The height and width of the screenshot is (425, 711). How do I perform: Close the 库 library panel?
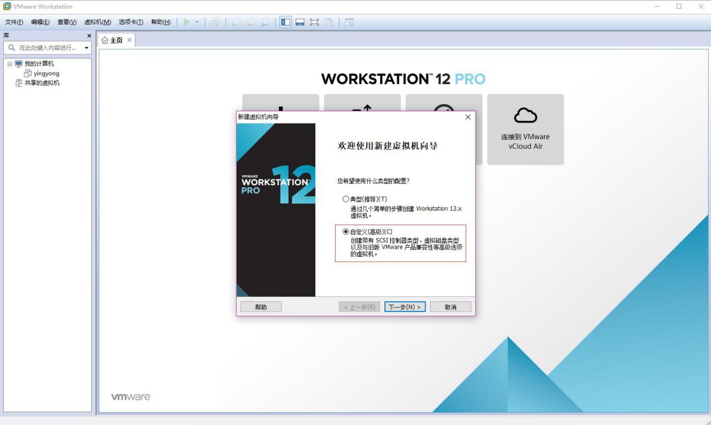89,36
